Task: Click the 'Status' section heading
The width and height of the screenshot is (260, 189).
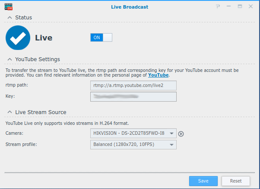Action: click(x=24, y=17)
